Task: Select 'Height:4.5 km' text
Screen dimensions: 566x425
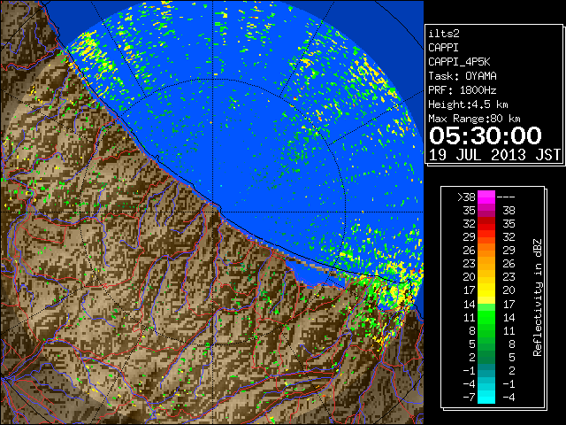Action: 468,104
